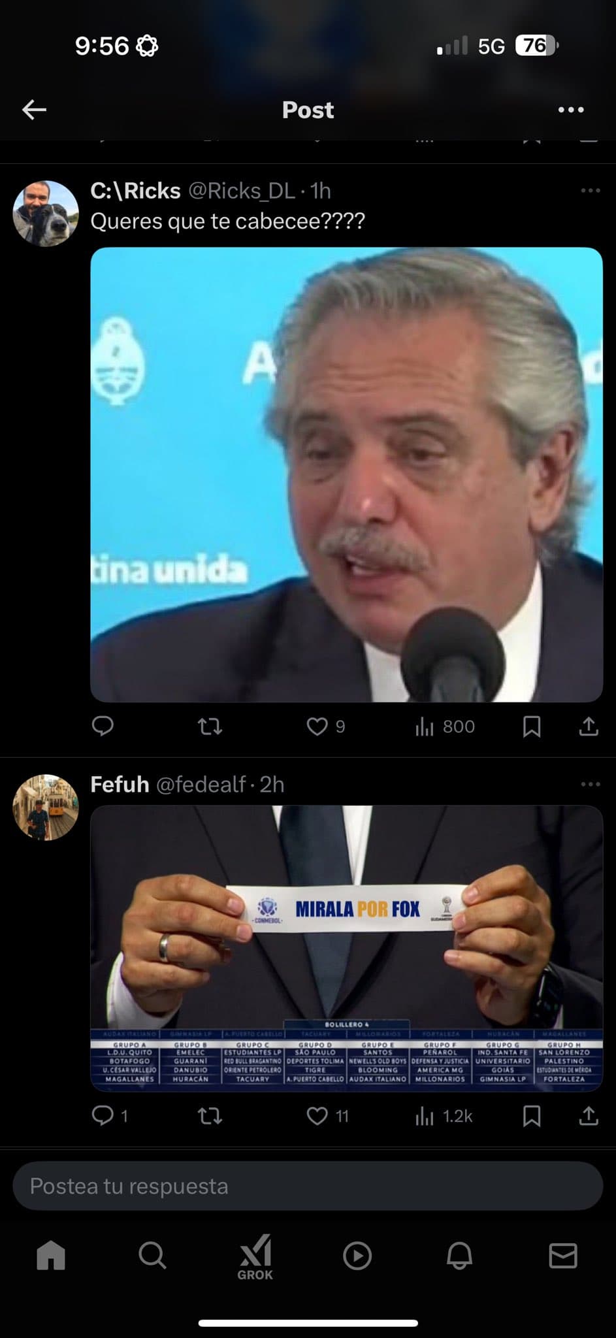Tap the 'Postea tu respuesta' reply field

308,1186
